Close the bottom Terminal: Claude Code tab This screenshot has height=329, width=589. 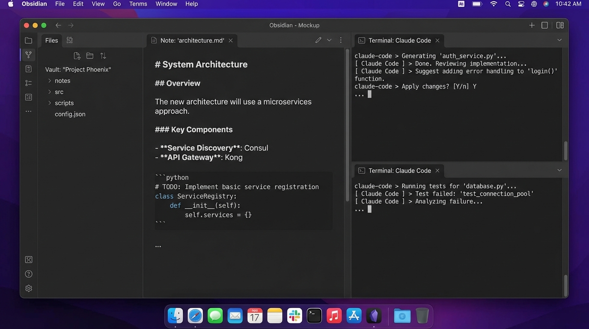click(437, 170)
